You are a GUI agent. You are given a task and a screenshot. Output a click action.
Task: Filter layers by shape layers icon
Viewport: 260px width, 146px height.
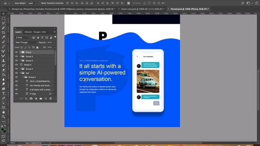point(47,38)
